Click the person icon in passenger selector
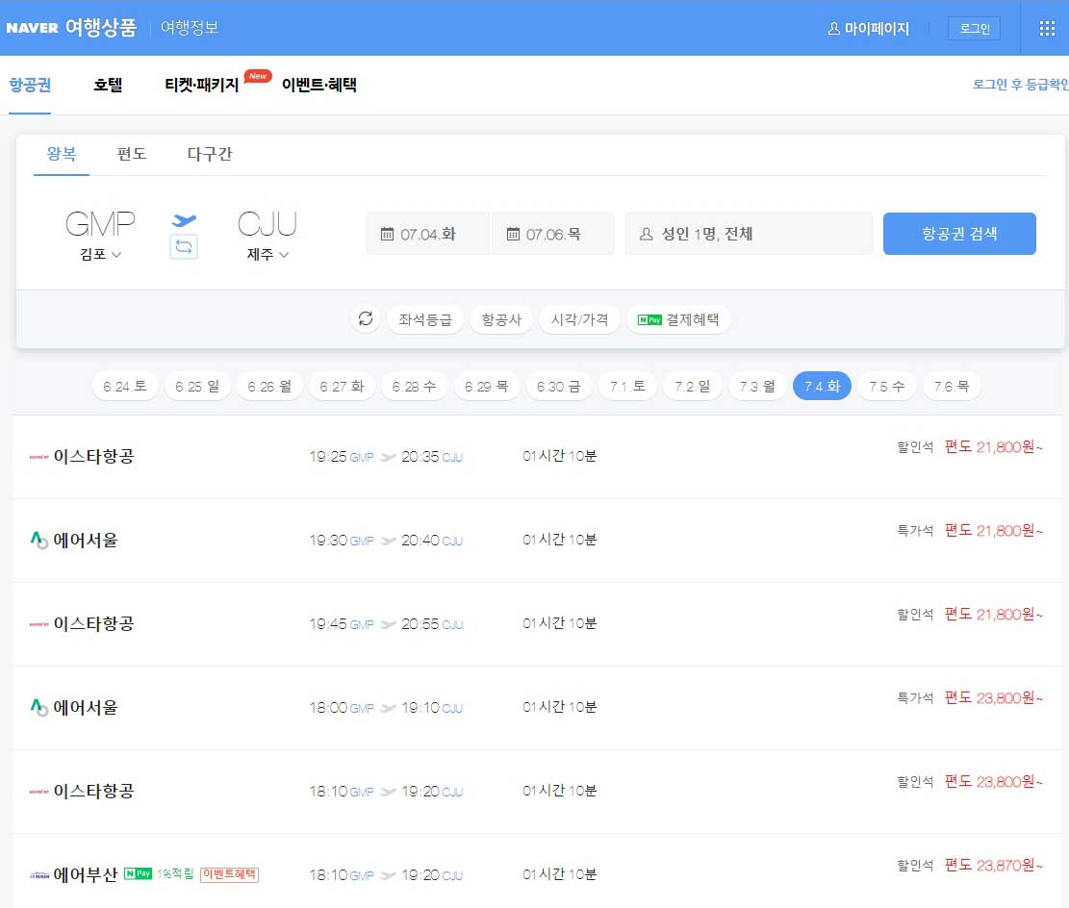The width and height of the screenshot is (1069, 908). coord(648,232)
